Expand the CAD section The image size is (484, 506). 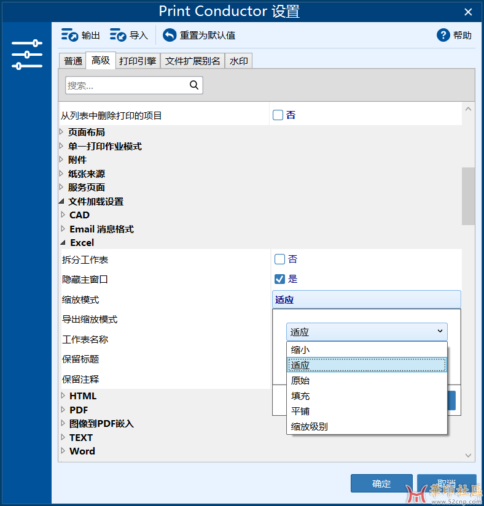pos(63,215)
